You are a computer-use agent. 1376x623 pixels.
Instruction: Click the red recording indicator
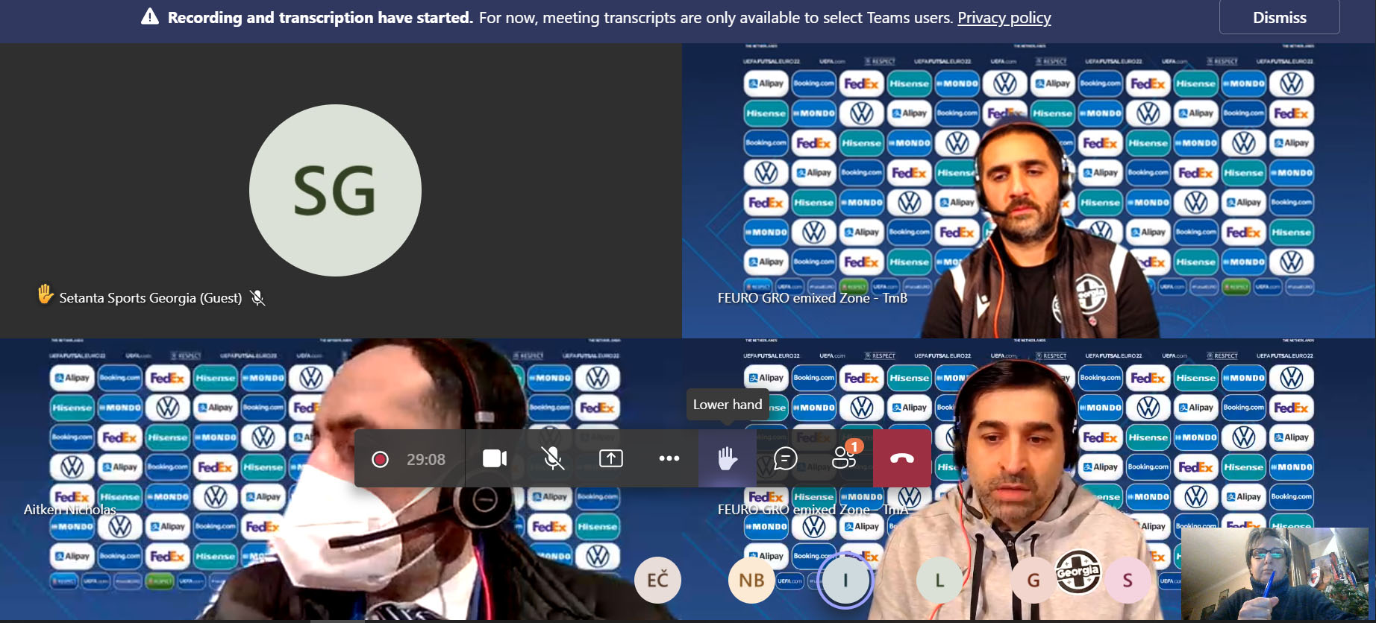[380, 459]
